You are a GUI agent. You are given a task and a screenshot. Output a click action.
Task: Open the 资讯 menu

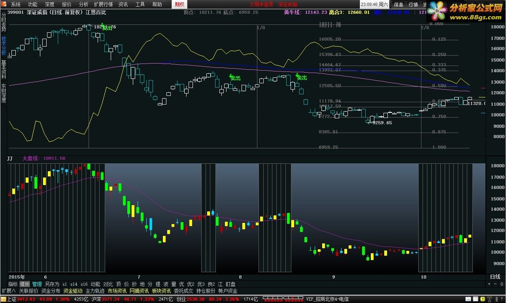(x=123, y=4)
